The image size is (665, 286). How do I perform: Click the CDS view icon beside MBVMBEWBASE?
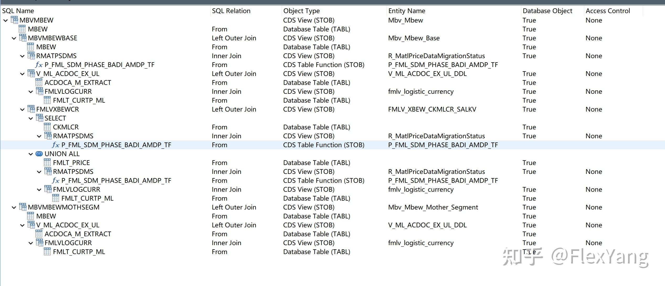[x=23, y=38]
